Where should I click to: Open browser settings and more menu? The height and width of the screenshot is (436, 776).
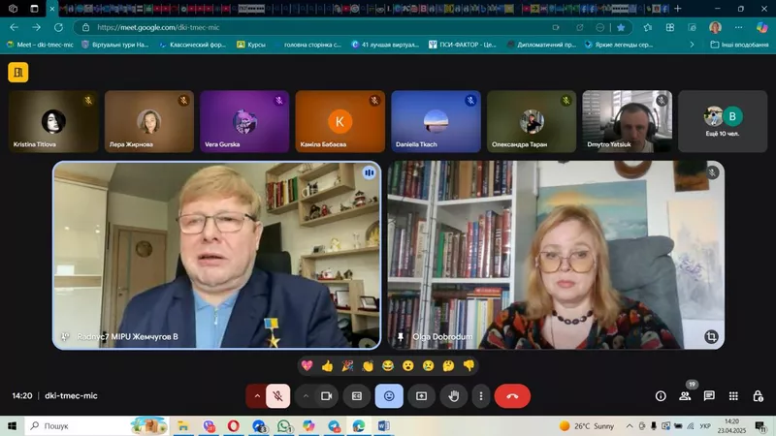click(x=738, y=27)
